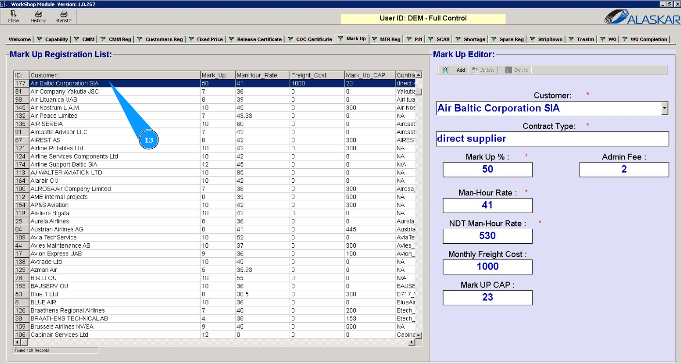This screenshot has height=364, width=681.
Task: Edit the Admin Fee field
Action: click(x=624, y=169)
